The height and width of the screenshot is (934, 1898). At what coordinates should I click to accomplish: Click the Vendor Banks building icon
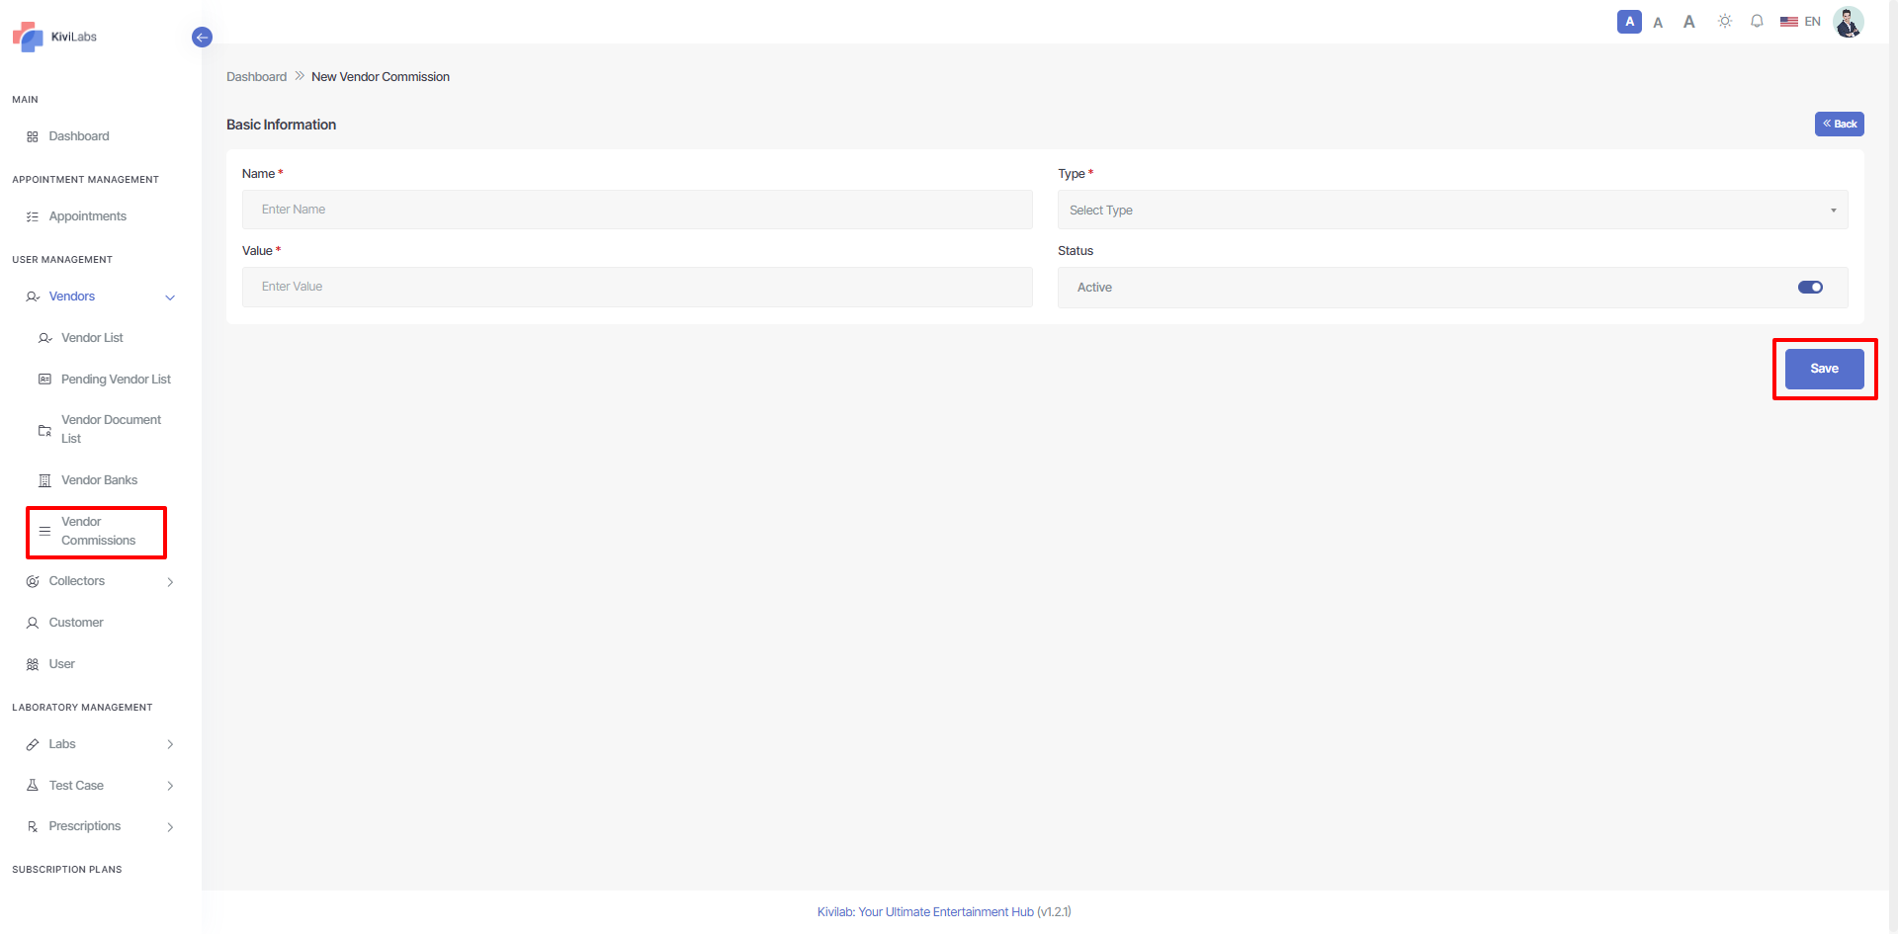[44, 480]
